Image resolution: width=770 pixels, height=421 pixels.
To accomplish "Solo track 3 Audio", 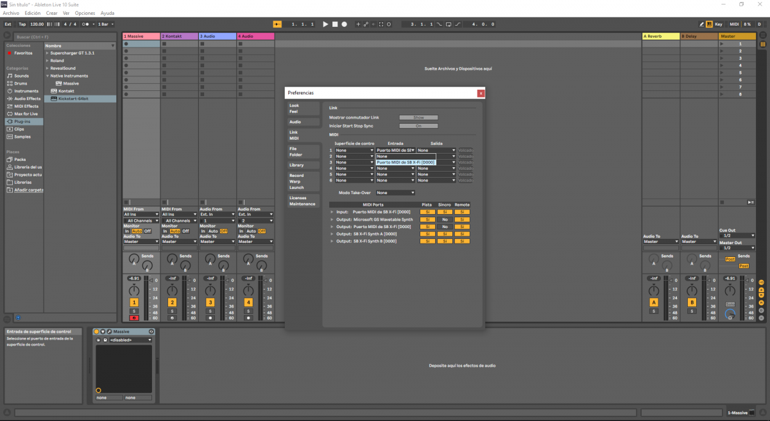I will [210, 311].
